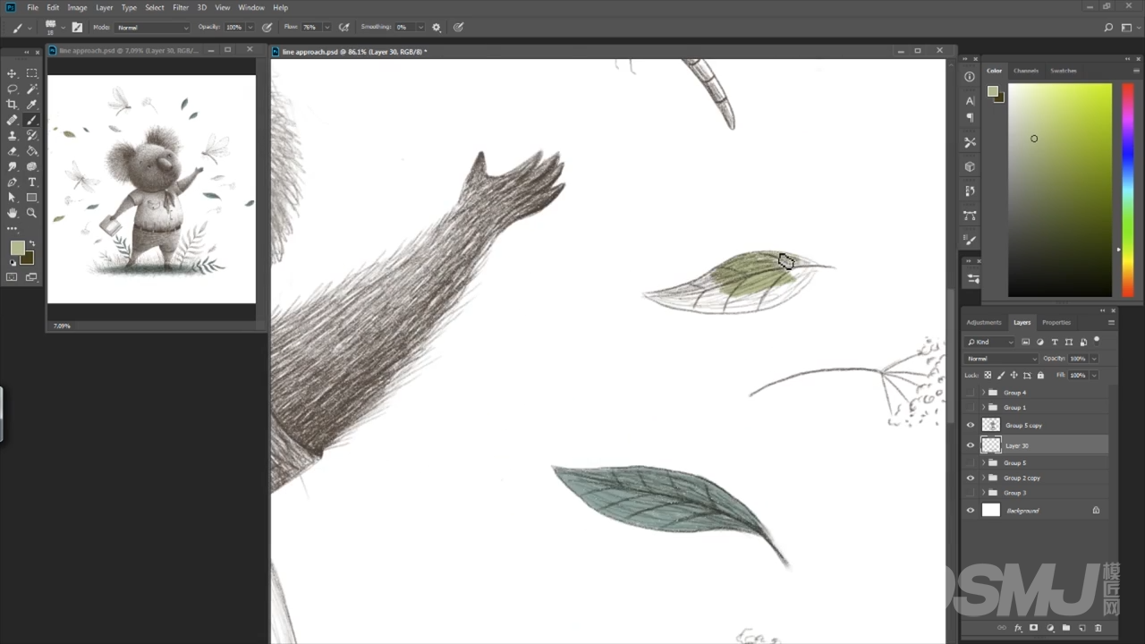The width and height of the screenshot is (1145, 644).
Task: Switch to the Swatches tab
Action: [1064, 71]
